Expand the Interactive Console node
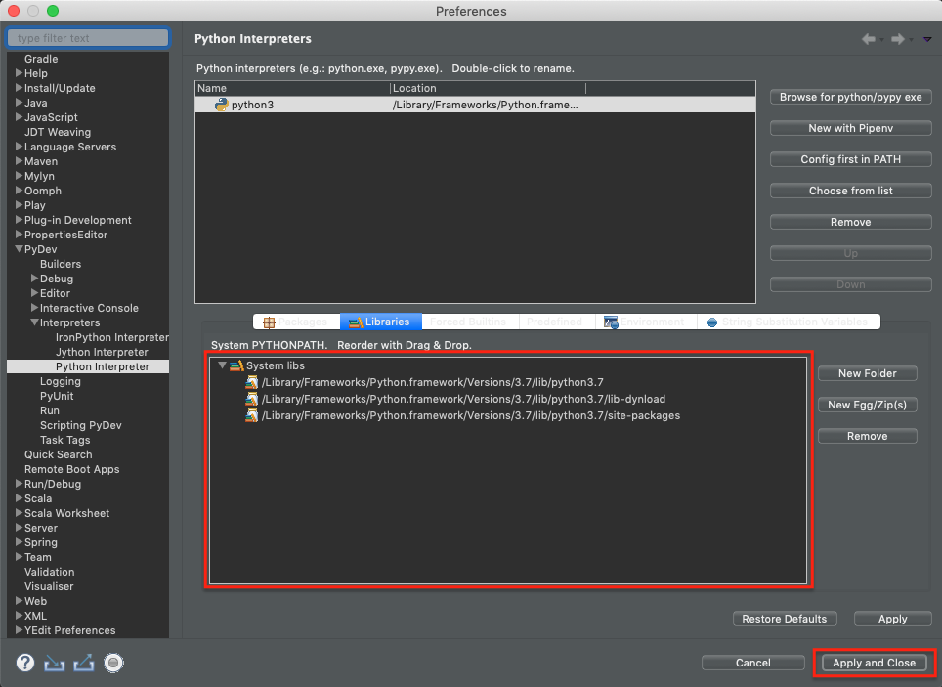The image size is (942, 687). coord(34,308)
